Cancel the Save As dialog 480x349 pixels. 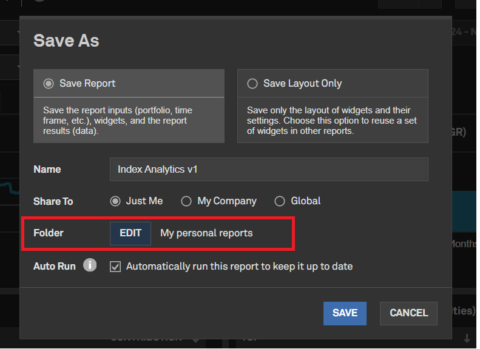coord(408,313)
